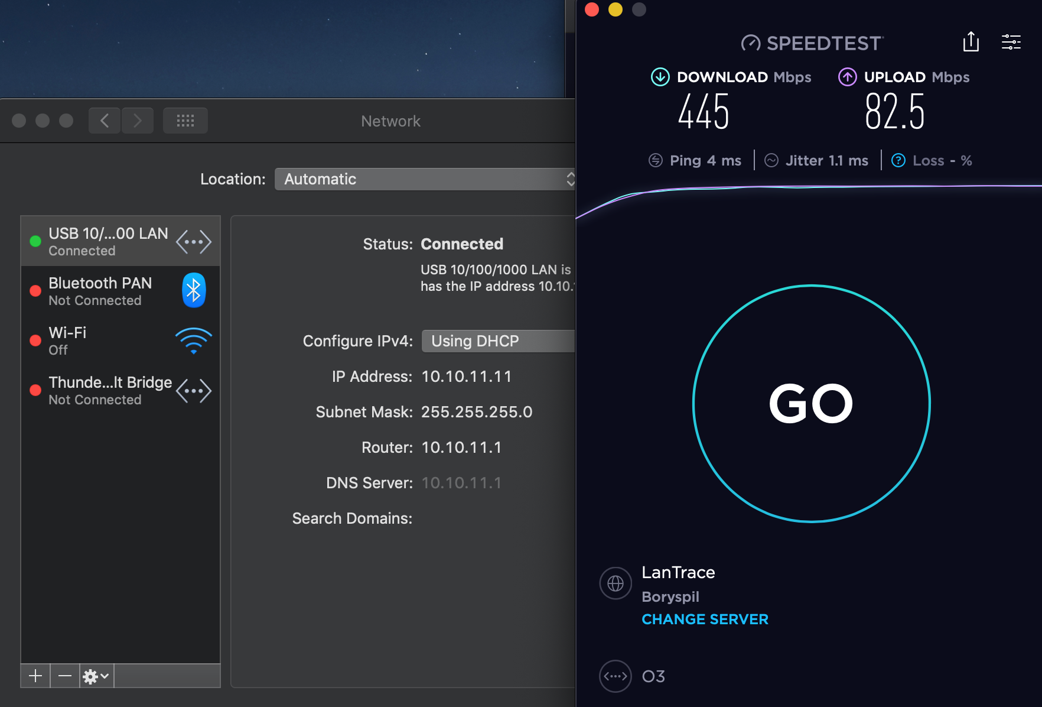Click the Boryspil server location
The width and height of the screenshot is (1042, 707).
coord(670,596)
